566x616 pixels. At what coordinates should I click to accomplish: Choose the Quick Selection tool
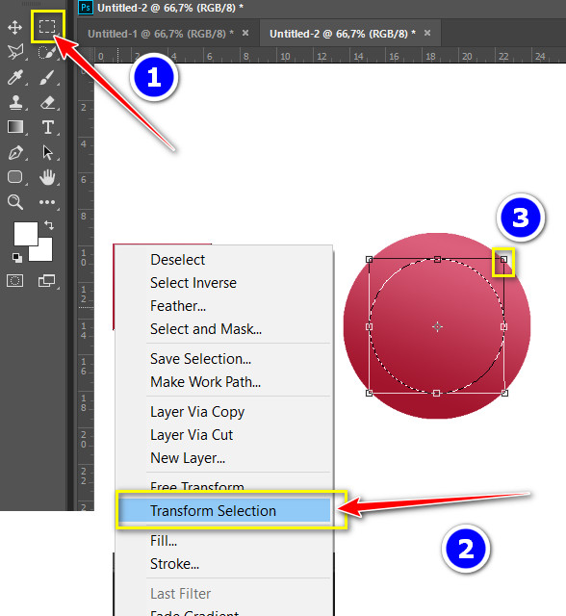47,52
